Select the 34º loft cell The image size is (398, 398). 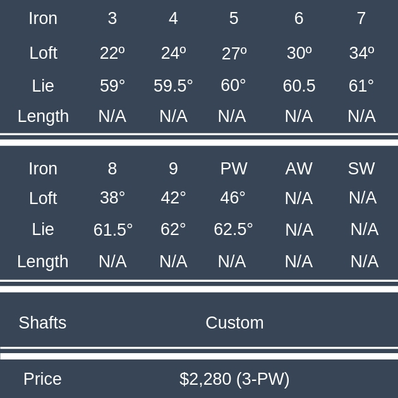tap(361, 53)
